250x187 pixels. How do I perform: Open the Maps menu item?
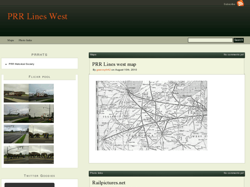coord(11,40)
